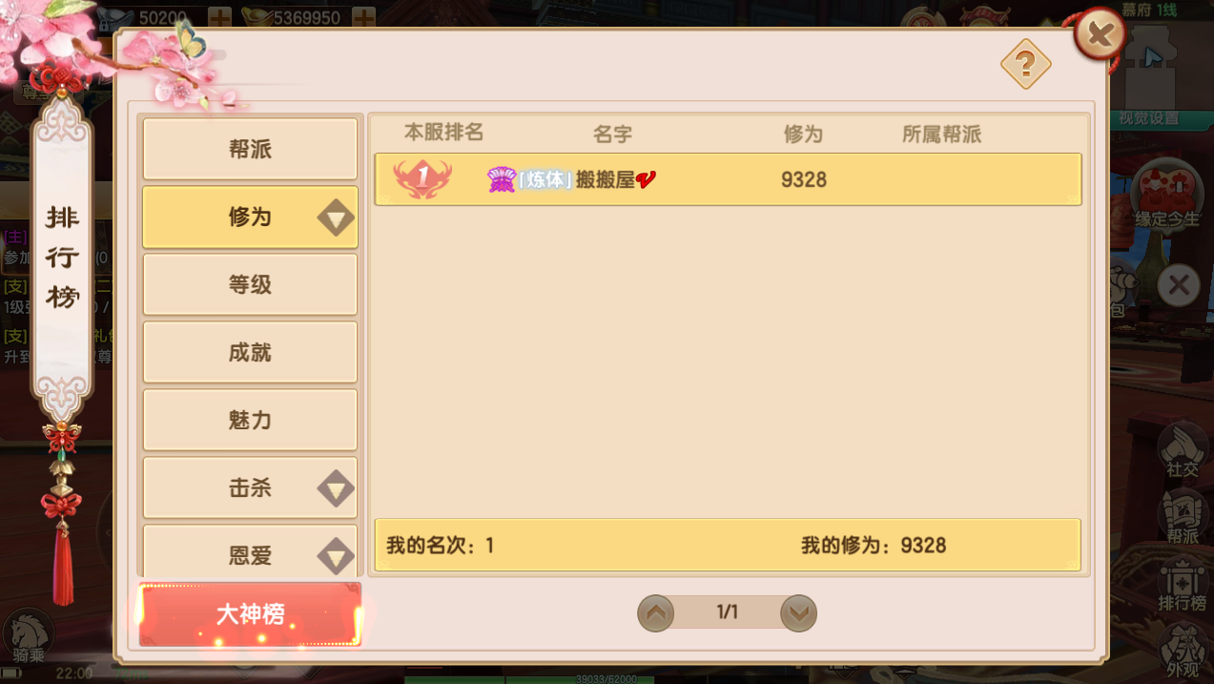Open the 帮派 guild icon on right sidebar

[x=1183, y=516]
